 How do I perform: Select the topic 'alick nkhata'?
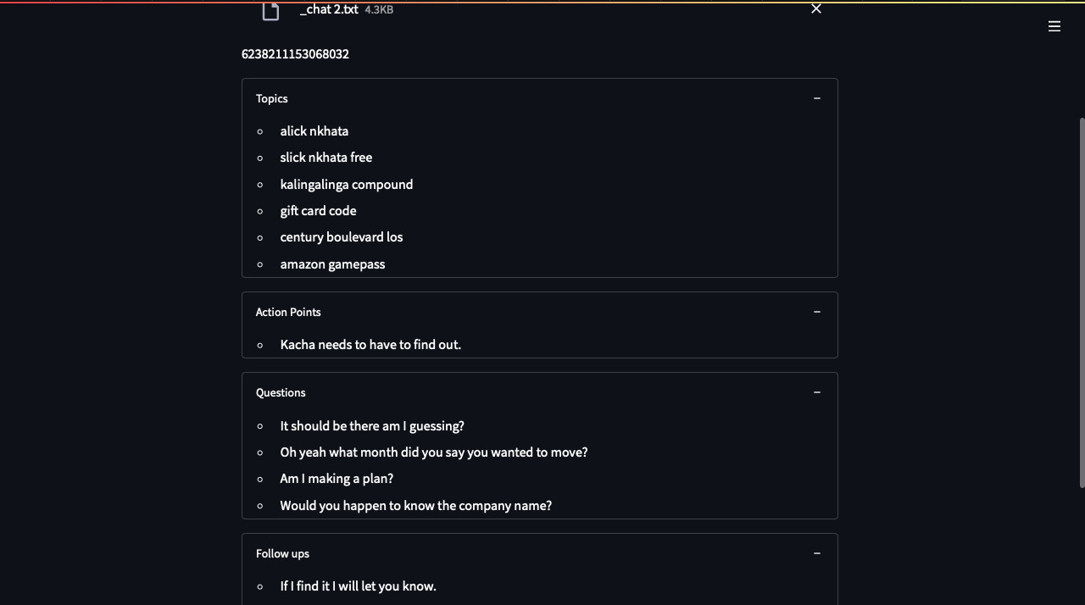tap(314, 130)
